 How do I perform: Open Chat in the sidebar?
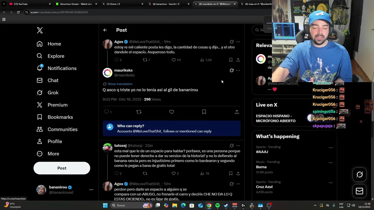(47, 80)
